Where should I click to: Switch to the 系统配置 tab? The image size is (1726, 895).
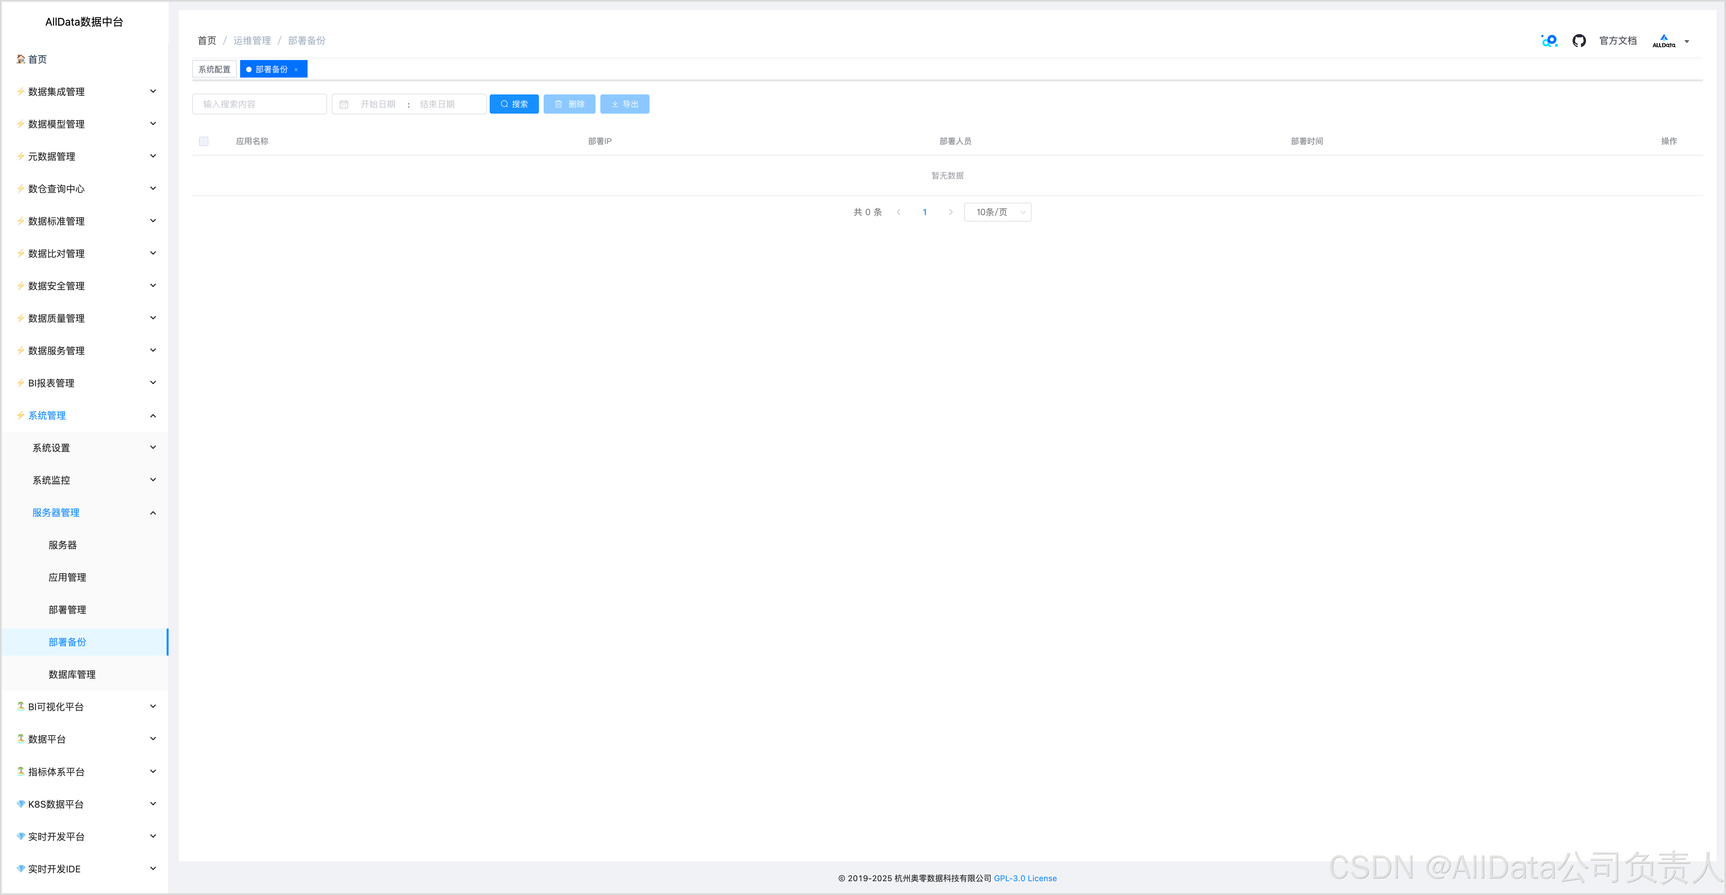click(x=214, y=70)
